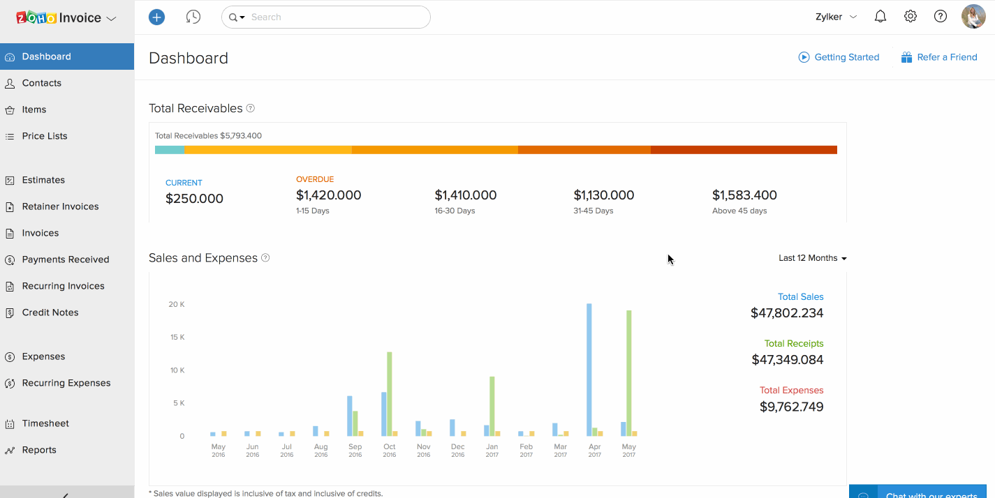Select Timesheet from the sidebar
Viewport: 995px width, 498px height.
[x=45, y=423]
